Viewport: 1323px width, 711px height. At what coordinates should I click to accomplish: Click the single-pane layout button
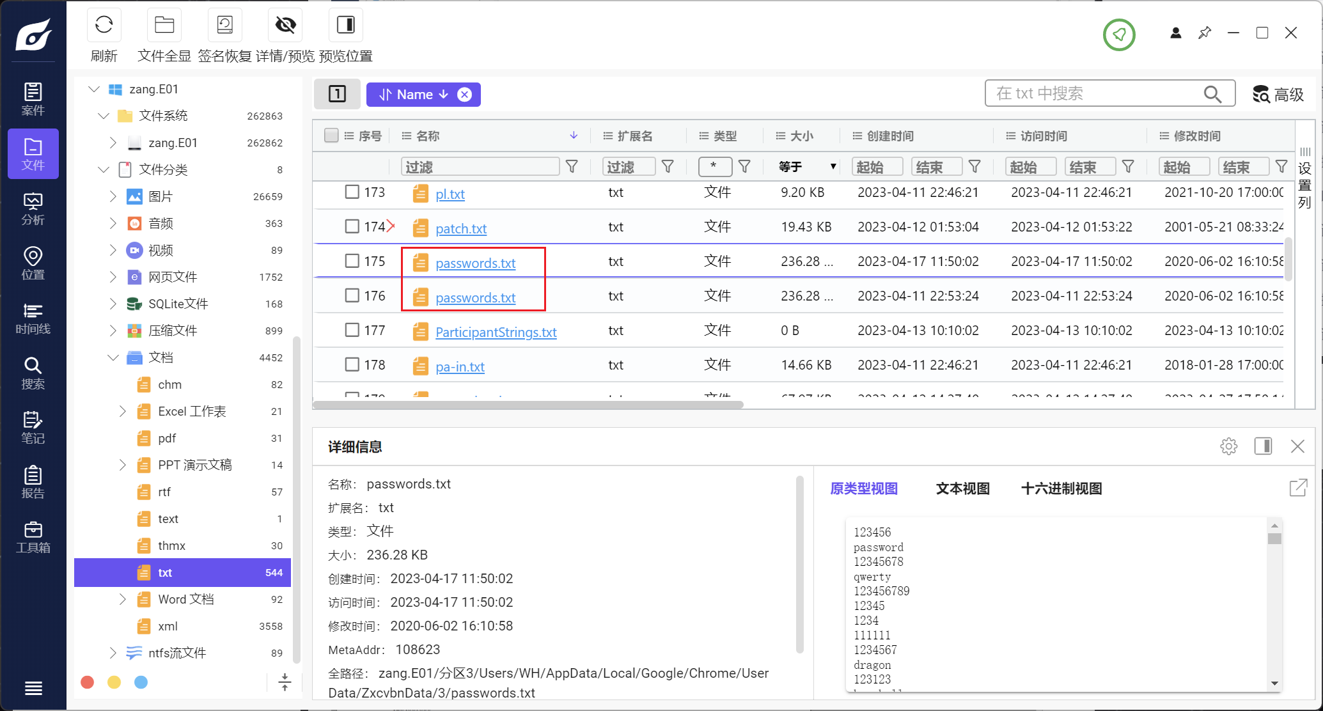pyautogui.click(x=337, y=94)
